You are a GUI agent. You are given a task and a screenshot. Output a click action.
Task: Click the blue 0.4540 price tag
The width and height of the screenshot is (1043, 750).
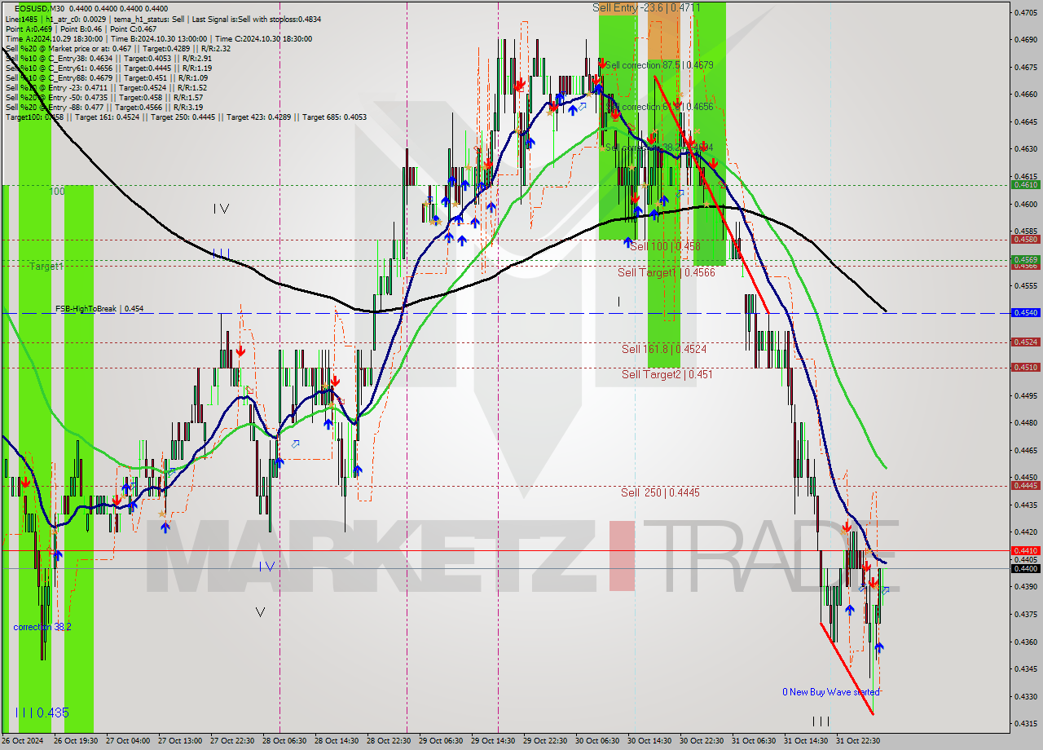click(1025, 312)
